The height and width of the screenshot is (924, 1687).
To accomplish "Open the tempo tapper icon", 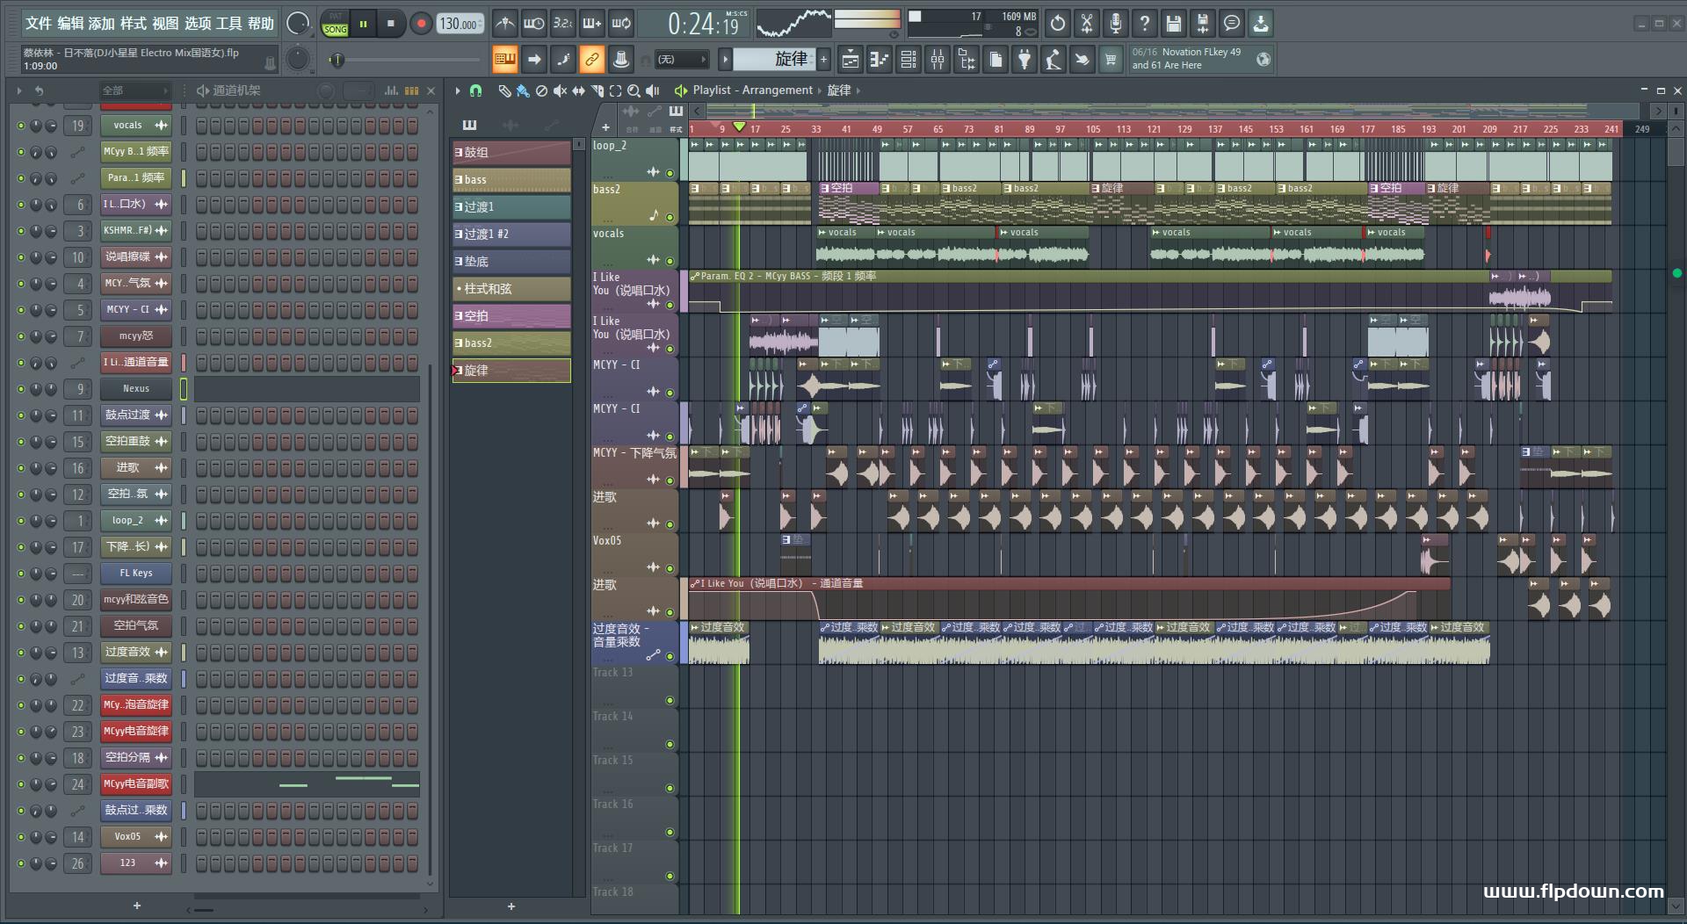I will point(1053,60).
